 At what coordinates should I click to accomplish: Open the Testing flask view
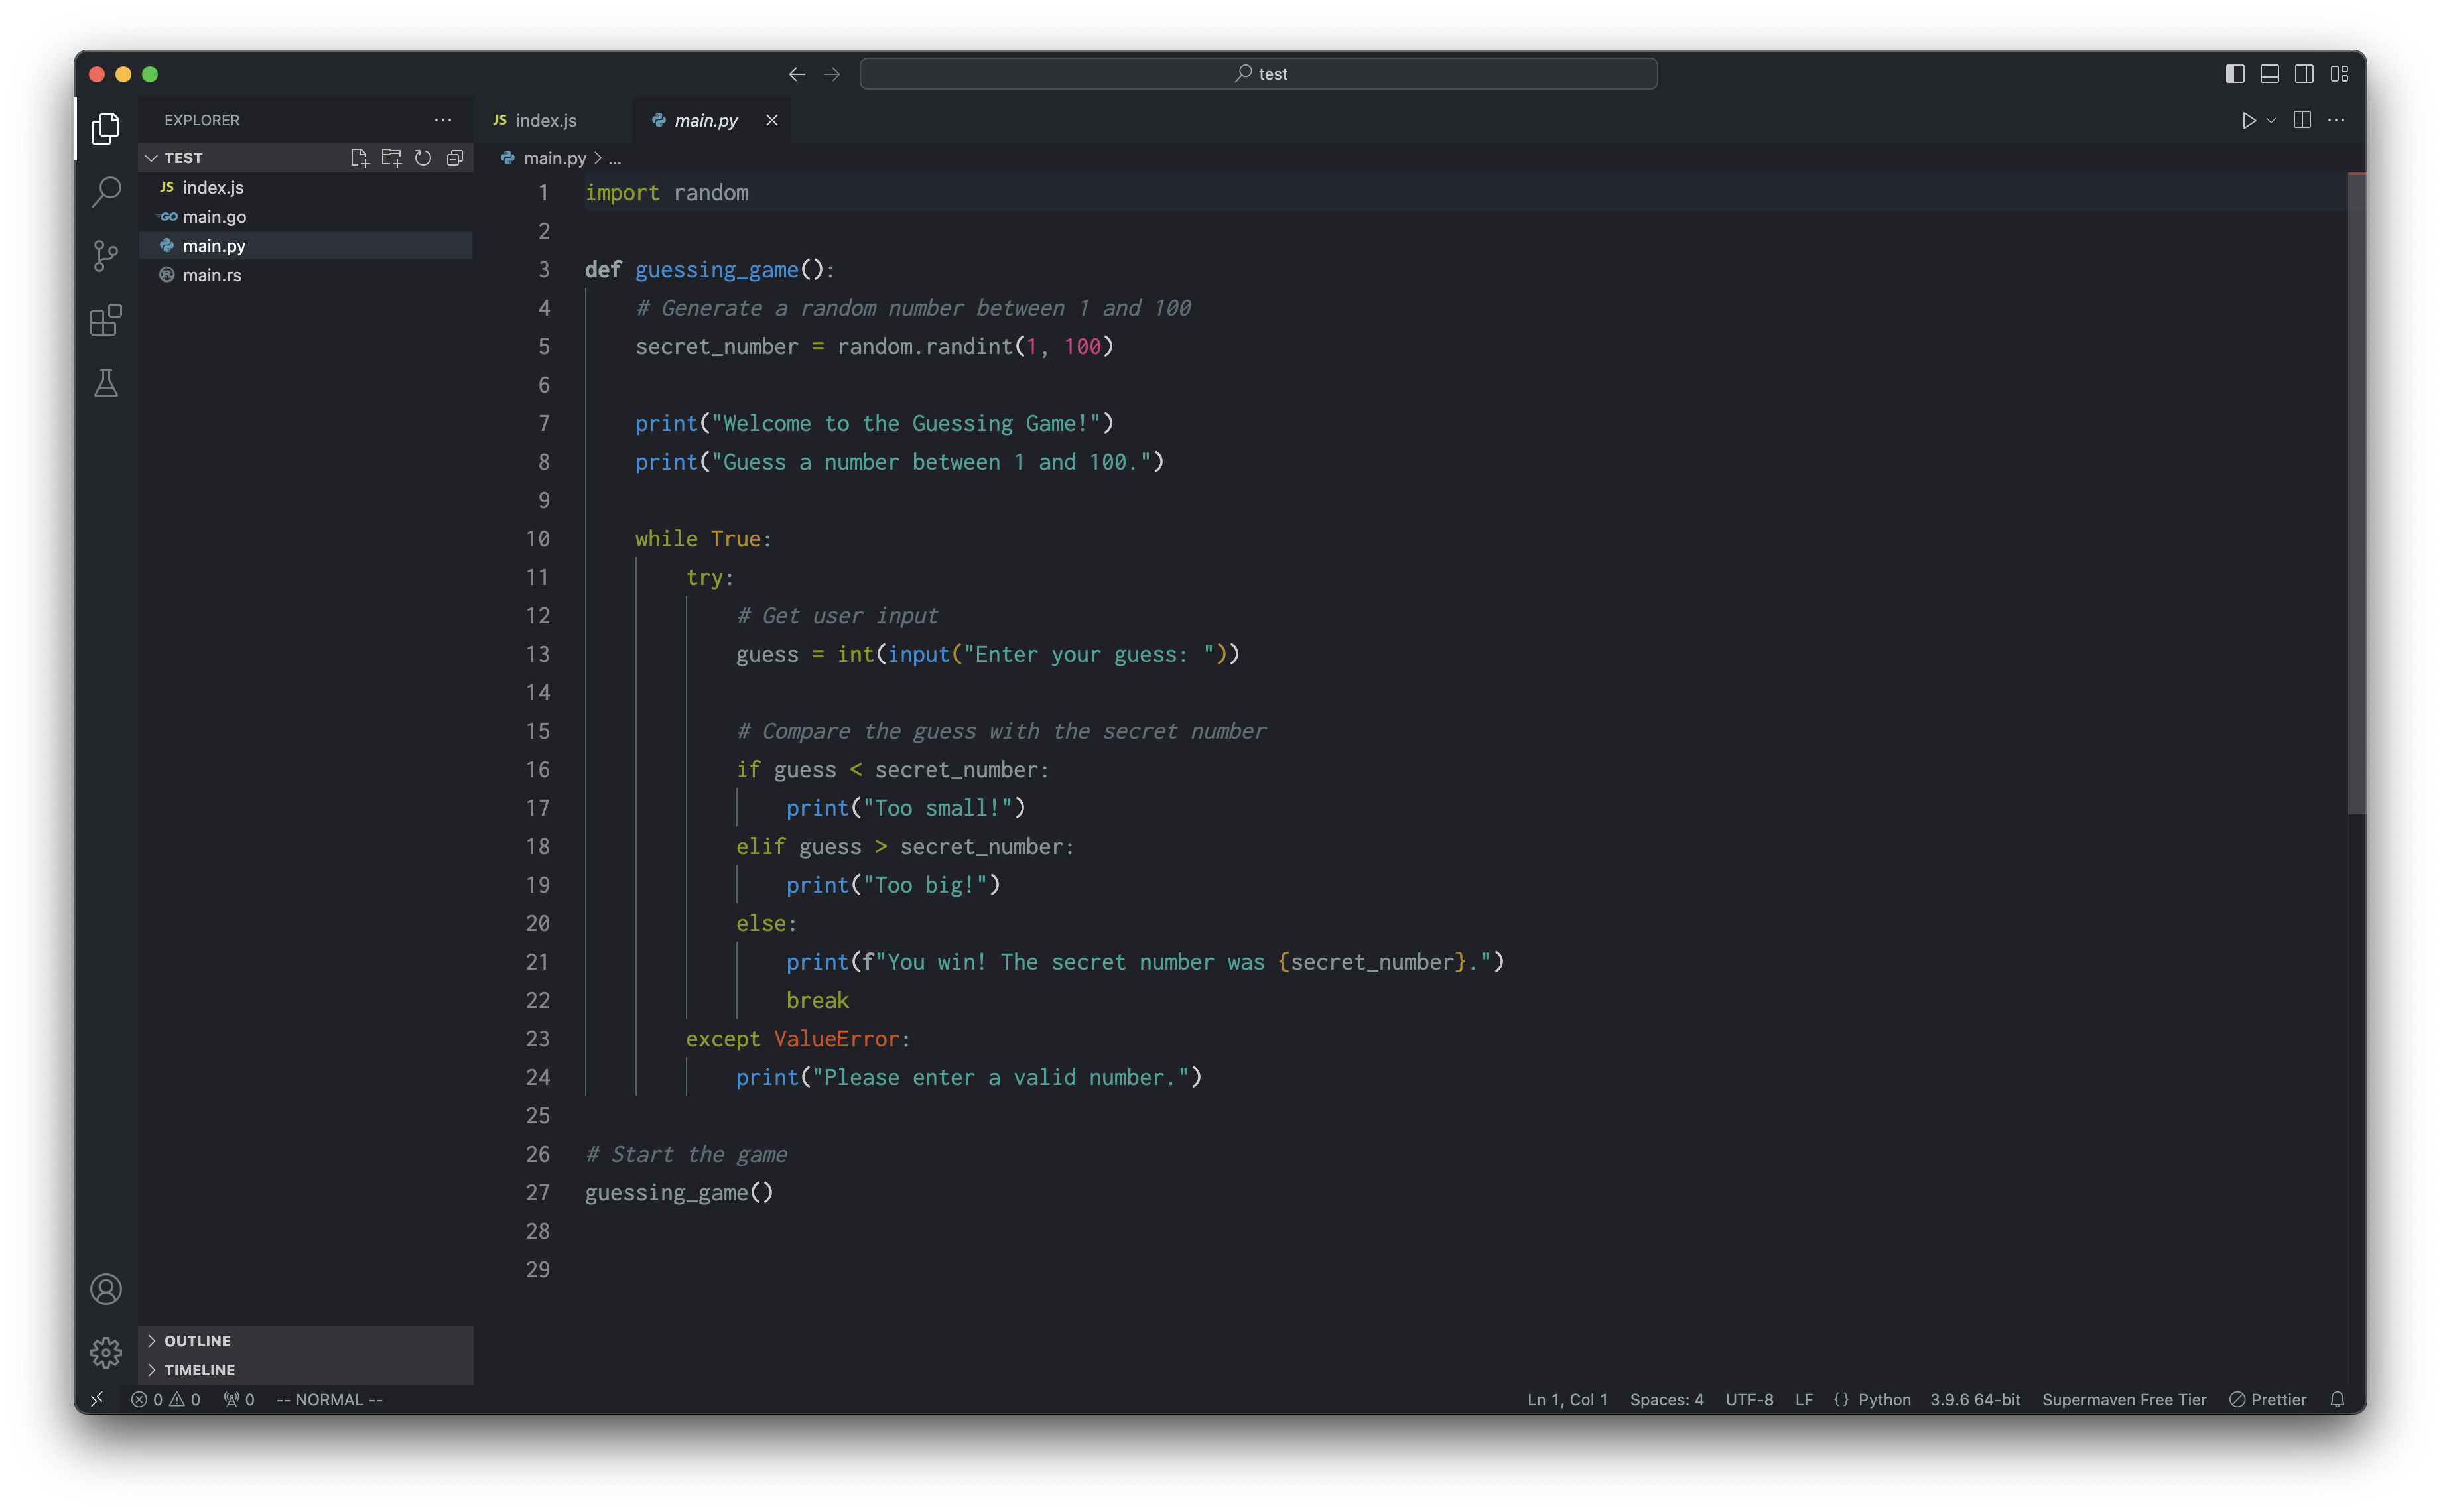coord(105,384)
